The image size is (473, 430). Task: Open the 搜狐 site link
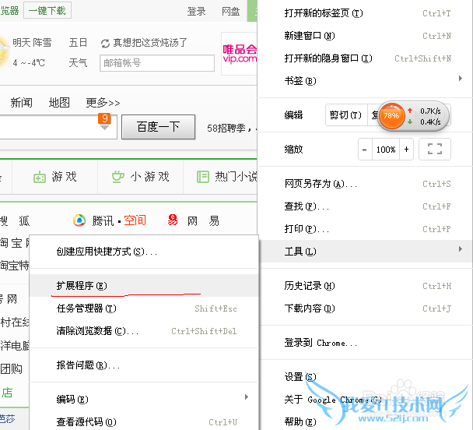(15, 221)
